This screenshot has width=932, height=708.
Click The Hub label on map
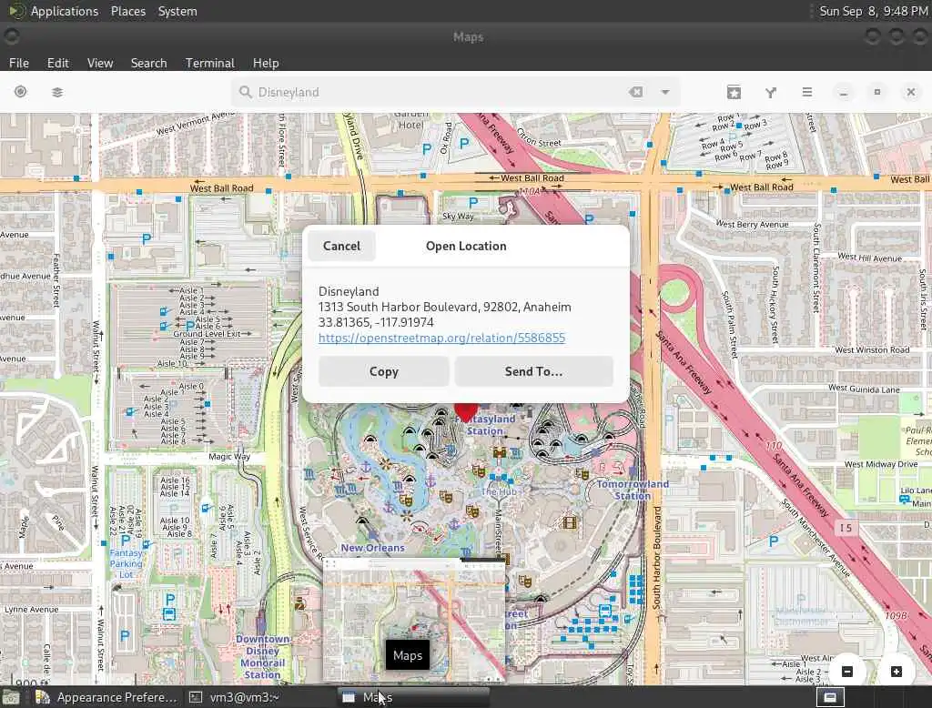498,491
